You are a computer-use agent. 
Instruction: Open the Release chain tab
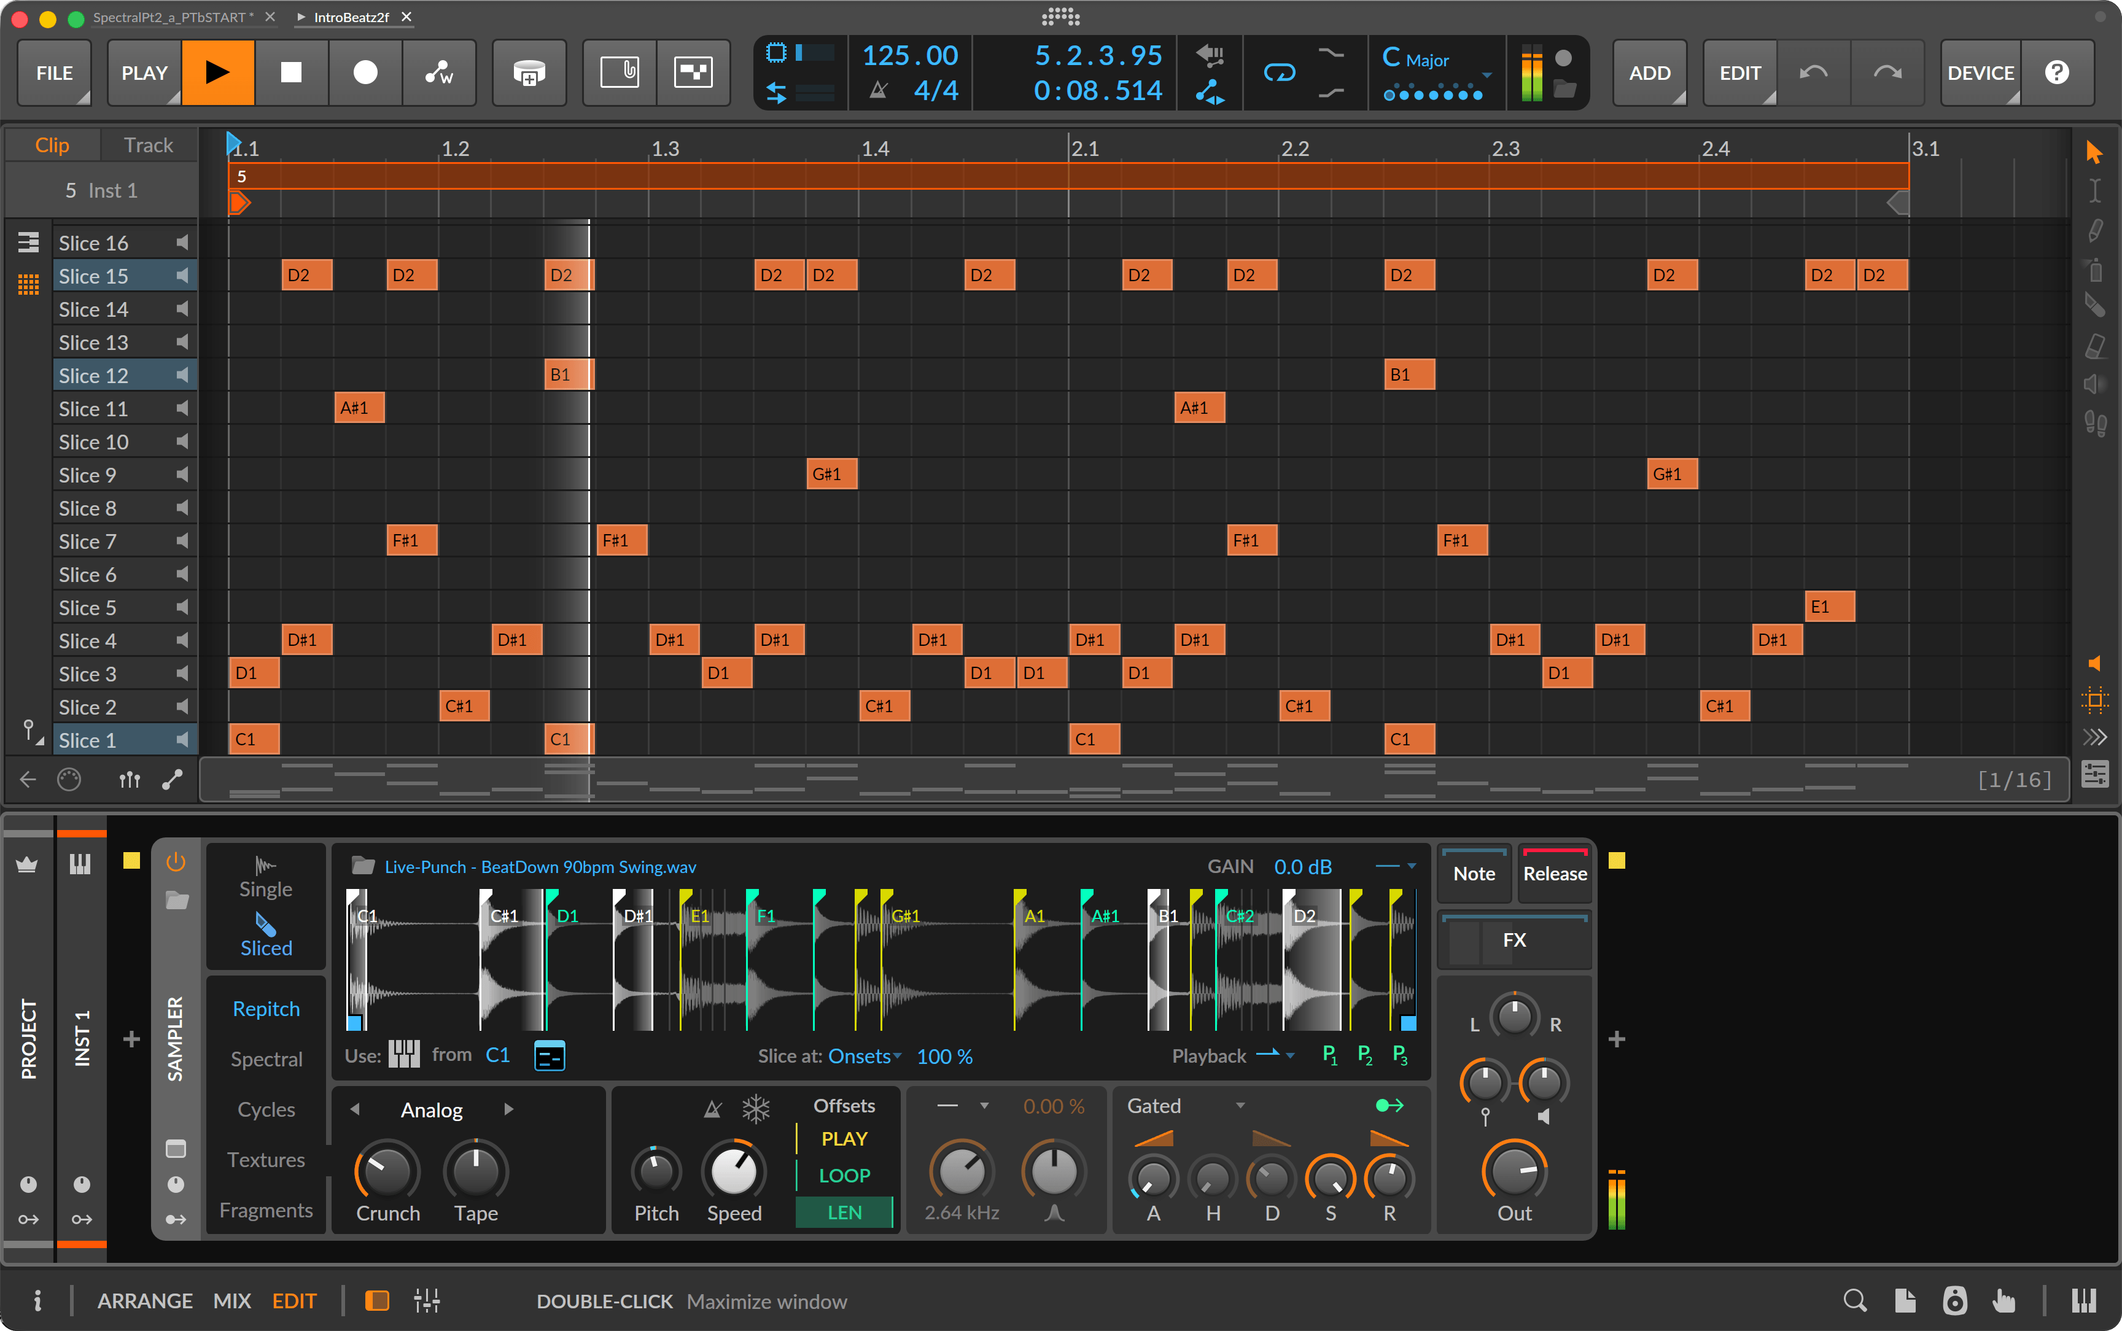tap(1555, 873)
